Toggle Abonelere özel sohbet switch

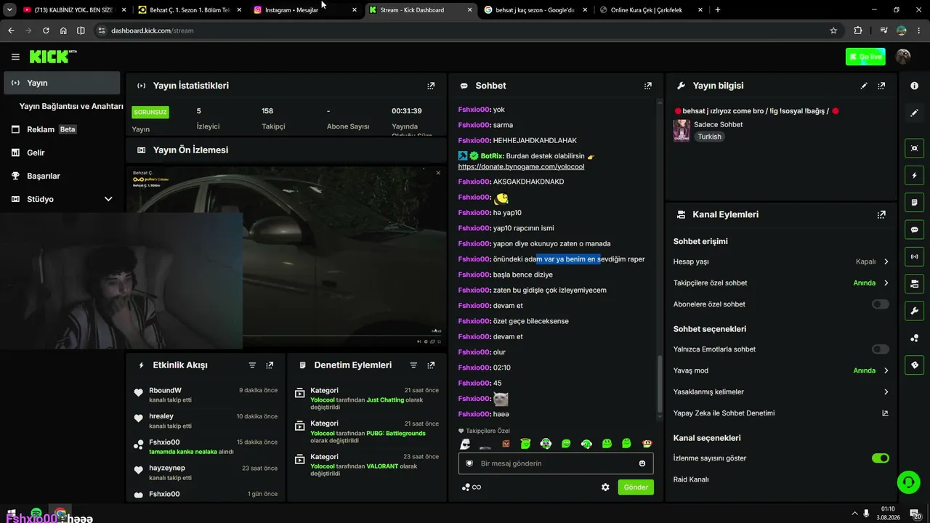[x=880, y=304]
